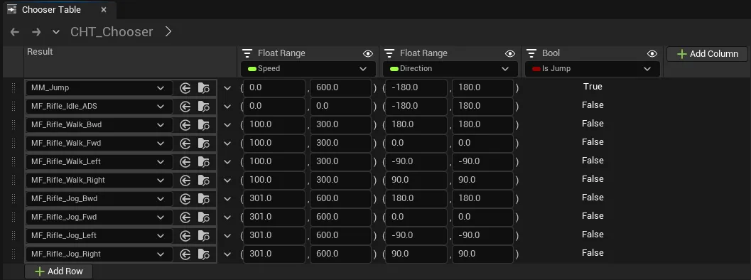Toggle the eye icon on the Bool column
751x280 pixels.
(x=652, y=54)
